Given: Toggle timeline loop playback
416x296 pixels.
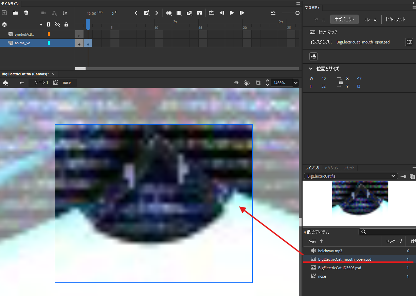Looking at the screenshot, I should click(x=212, y=13).
